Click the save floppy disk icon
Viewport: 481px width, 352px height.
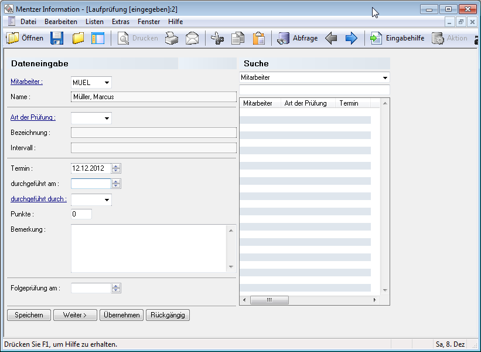coord(57,39)
